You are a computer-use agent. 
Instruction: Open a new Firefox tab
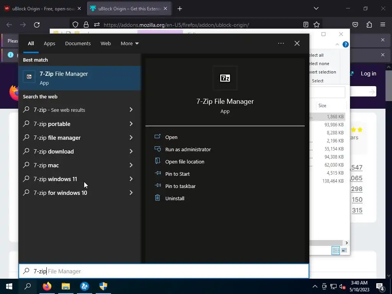[x=180, y=9]
